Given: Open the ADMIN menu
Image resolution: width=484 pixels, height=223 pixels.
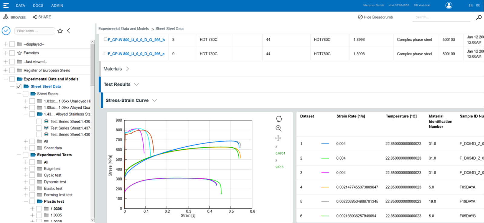Looking at the screenshot, I should [57, 5].
